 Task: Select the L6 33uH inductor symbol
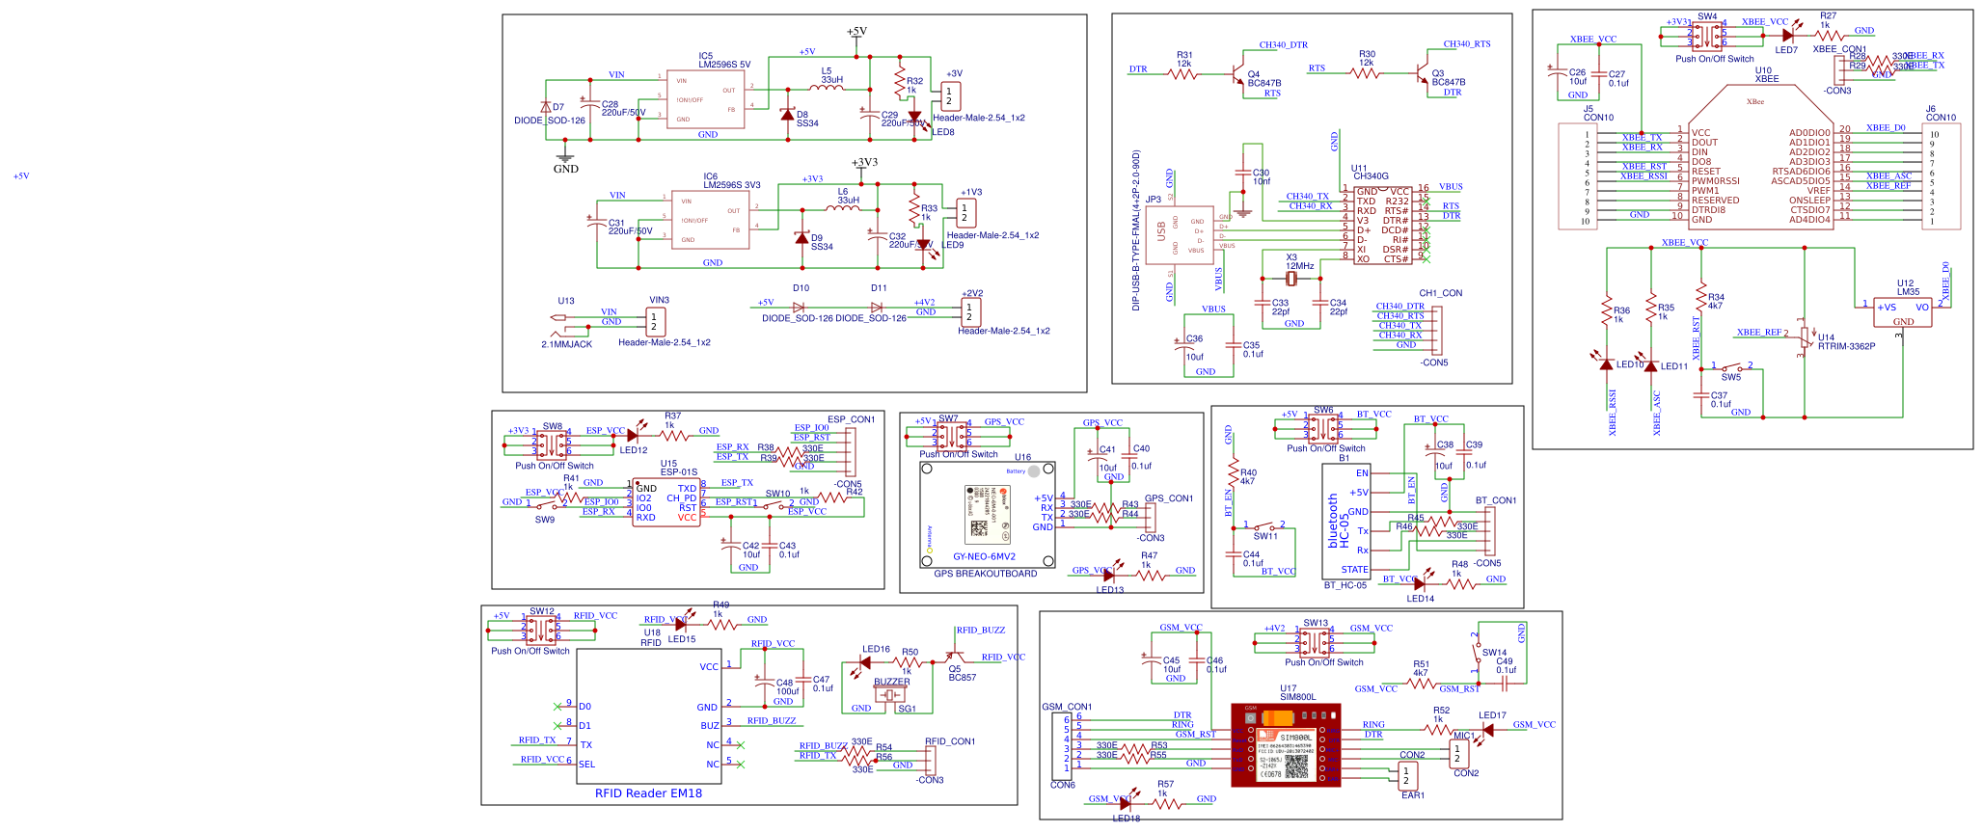coord(843,207)
